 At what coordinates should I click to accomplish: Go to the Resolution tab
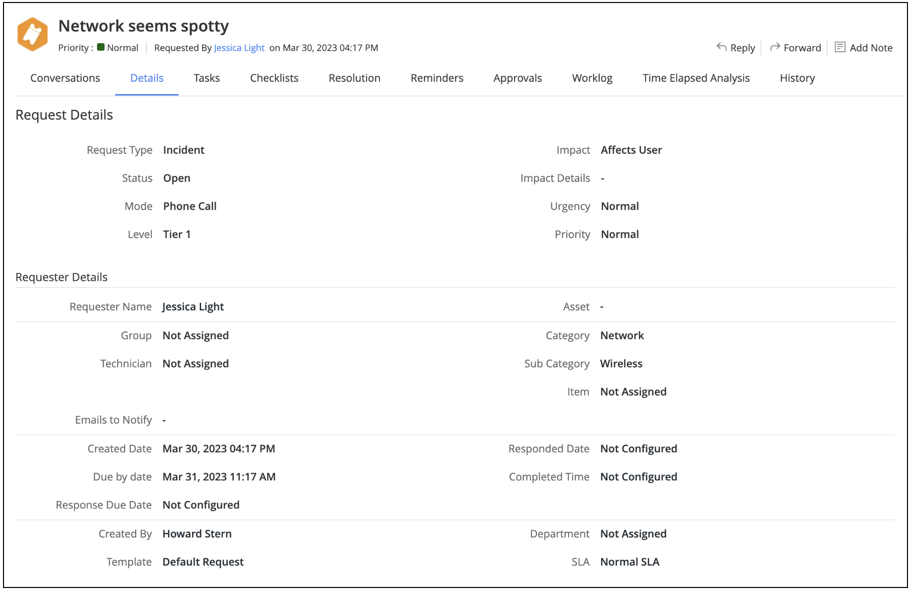[x=354, y=78]
